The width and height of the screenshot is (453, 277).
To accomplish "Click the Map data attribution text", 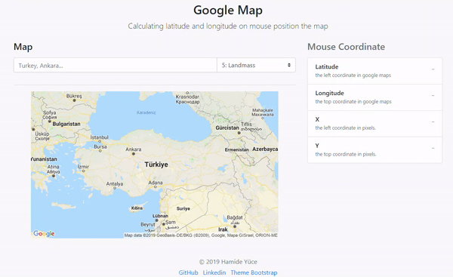I will [201, 235].
